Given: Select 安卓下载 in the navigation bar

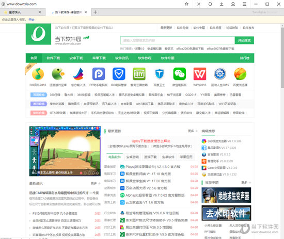Looking at the screenshot, I should click(76, 58).
